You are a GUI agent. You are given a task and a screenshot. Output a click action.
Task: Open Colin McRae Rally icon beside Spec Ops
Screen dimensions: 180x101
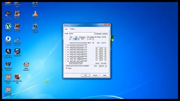point(8,79)
